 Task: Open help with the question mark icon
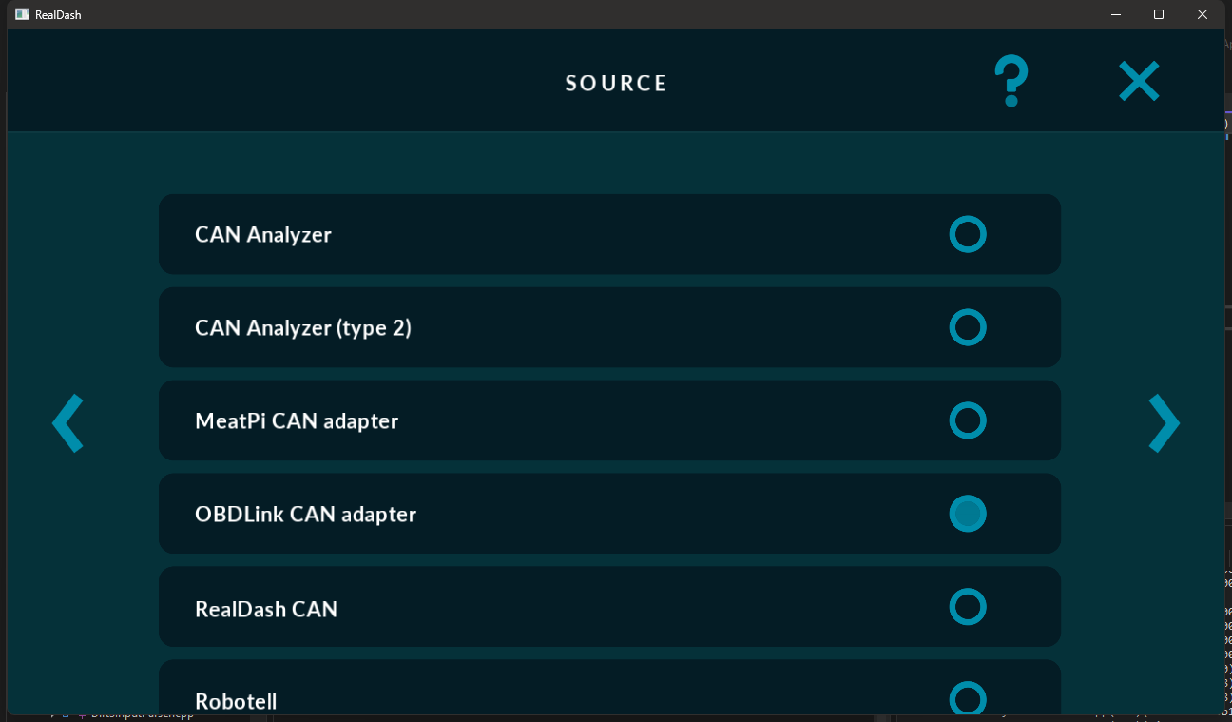pyautogui.click(x=1011, y=81)
